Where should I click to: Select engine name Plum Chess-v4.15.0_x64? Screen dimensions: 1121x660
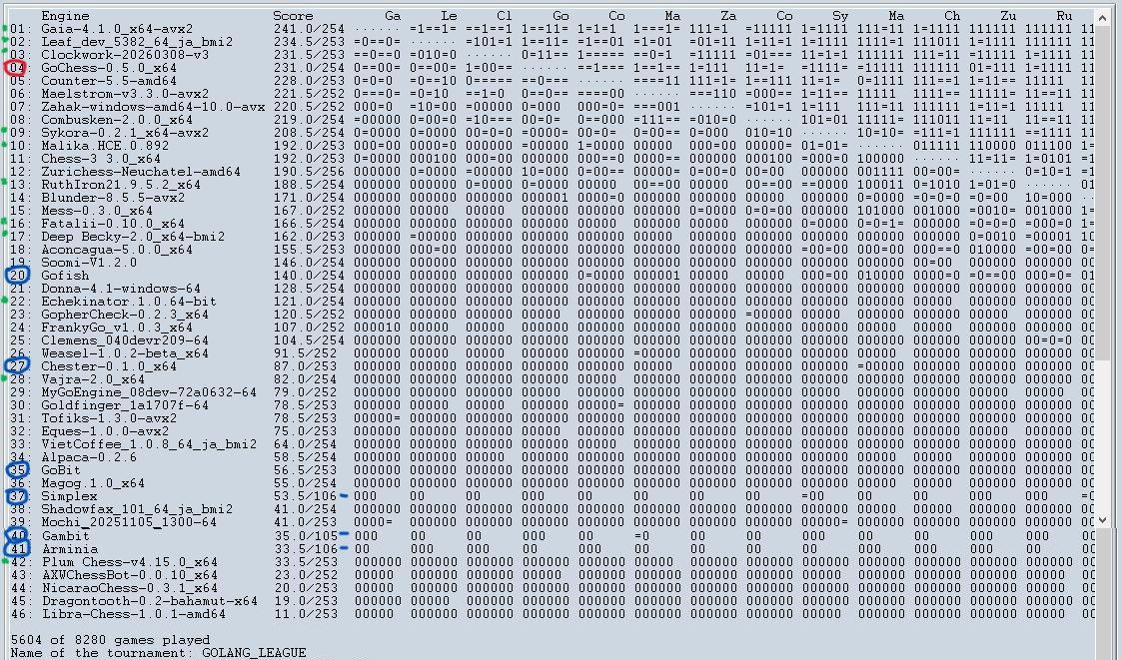click(x=129, y=562)
